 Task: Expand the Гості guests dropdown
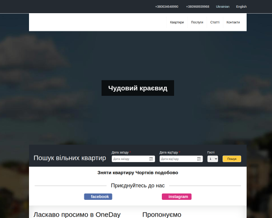pos(213,159)
